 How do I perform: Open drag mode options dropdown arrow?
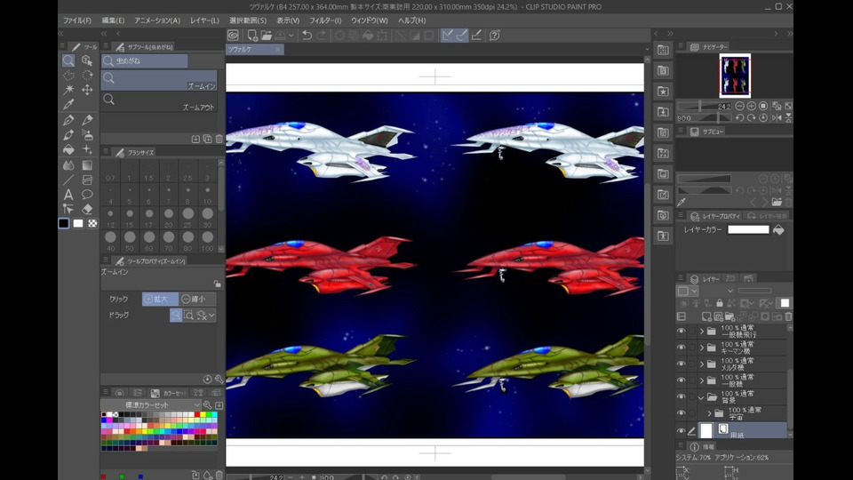(x=211, y=315)
